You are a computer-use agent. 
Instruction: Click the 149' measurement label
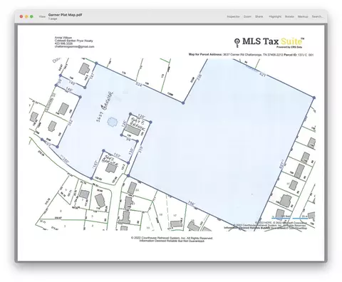[x=72, y=83]
